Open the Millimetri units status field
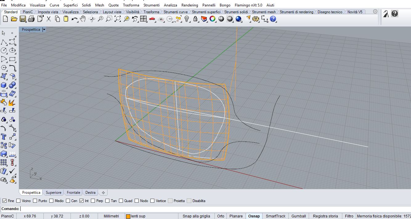Image resolution: width=411 pixels, height=219 pixels. (111, 216)
